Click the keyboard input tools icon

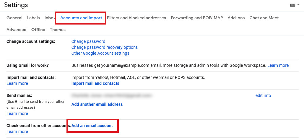click(292, 5)
